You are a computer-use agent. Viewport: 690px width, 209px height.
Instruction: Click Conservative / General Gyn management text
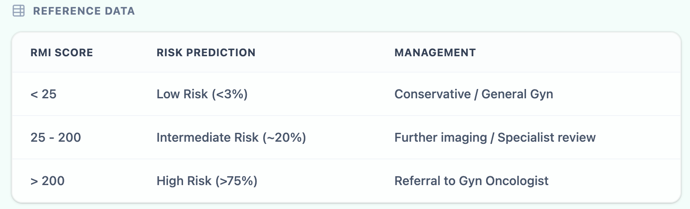click(x=473, y=94)
